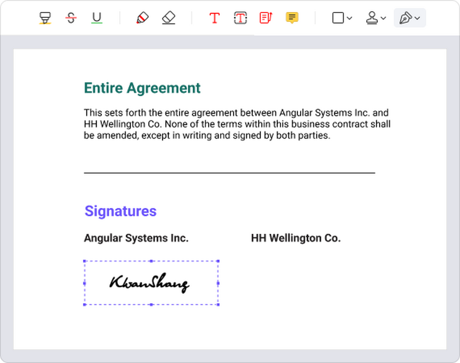Activate the red Text typewriter tool

[x=214, y=18]
